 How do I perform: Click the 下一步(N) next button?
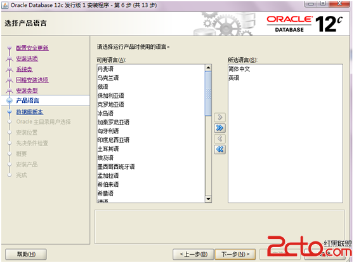click(235, 254)
